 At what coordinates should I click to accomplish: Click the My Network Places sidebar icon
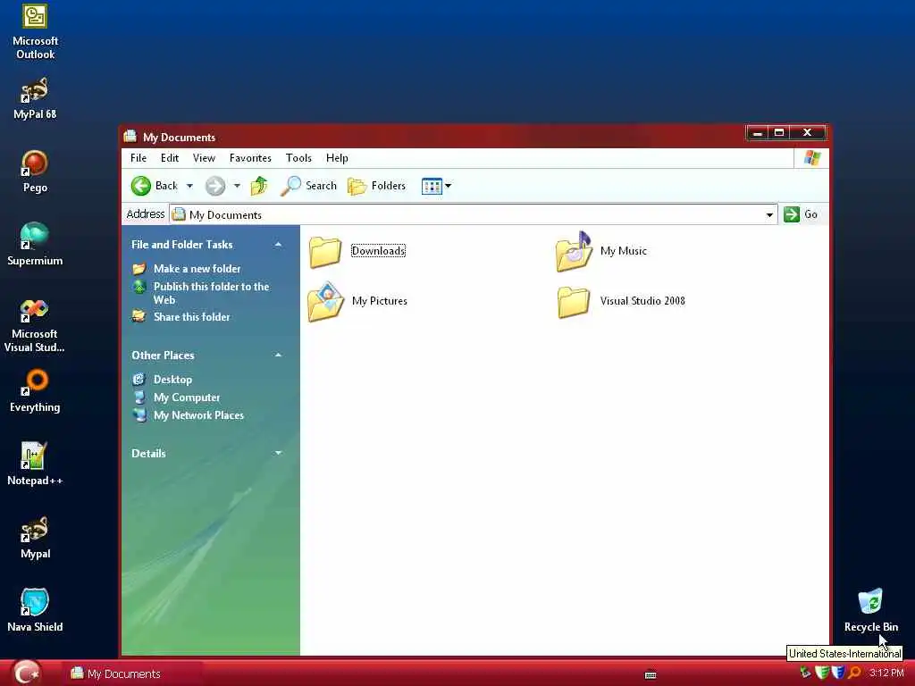[139, 415]
